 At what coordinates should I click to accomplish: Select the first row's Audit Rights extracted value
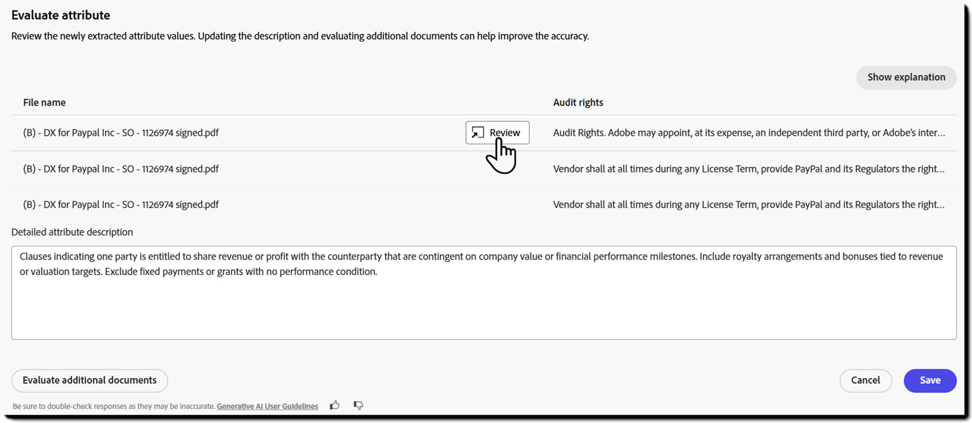pyautogui.click(x=747, y=132)
